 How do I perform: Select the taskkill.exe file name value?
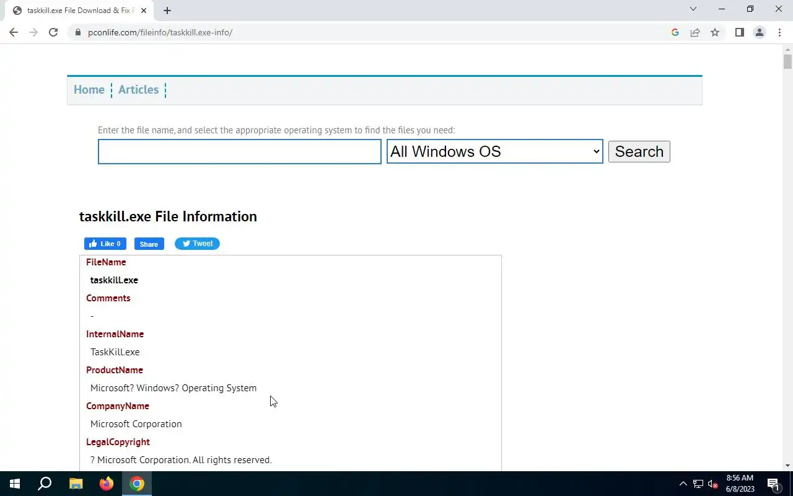(x=114, y=280)
